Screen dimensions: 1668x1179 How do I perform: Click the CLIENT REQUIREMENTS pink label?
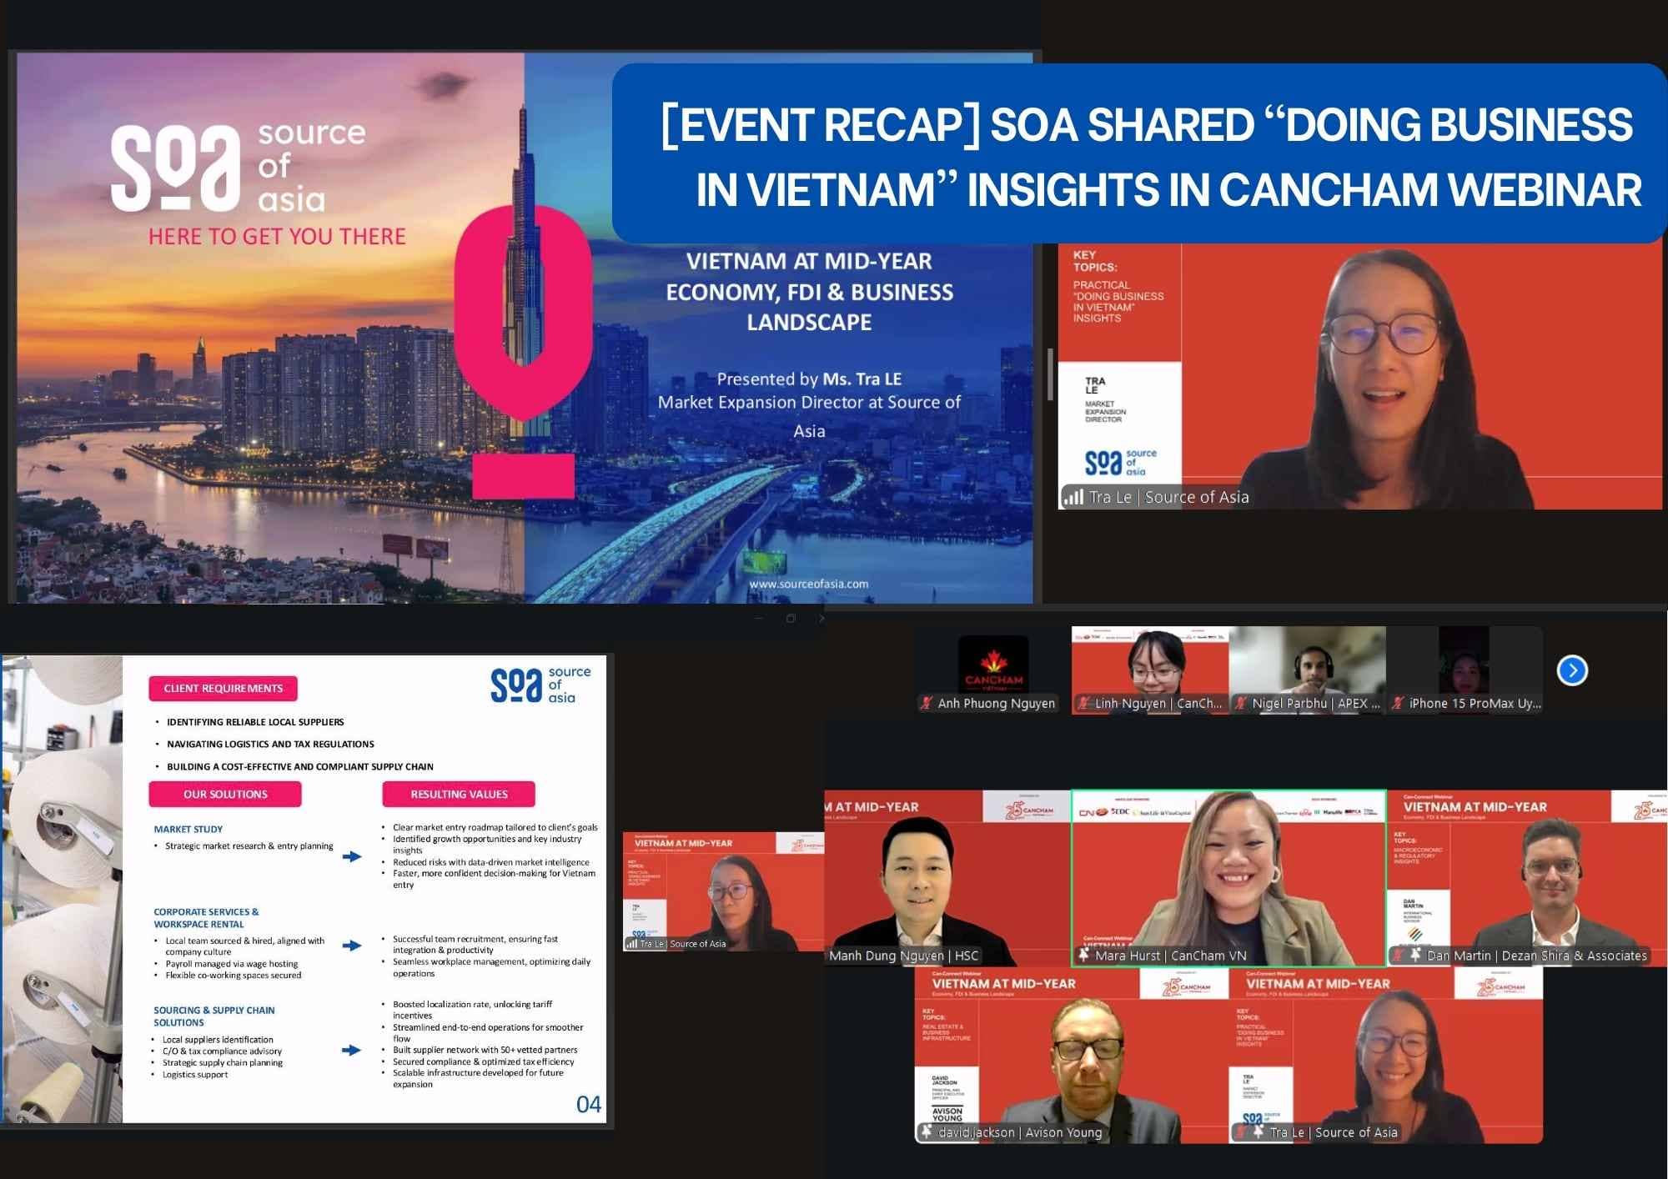pos(223,689)
